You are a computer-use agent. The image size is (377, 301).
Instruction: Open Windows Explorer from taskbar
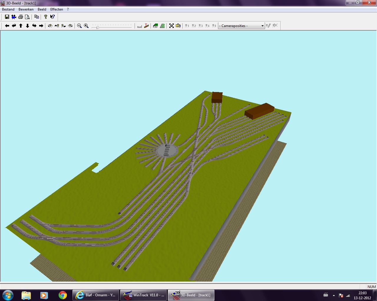pos(26,295)
